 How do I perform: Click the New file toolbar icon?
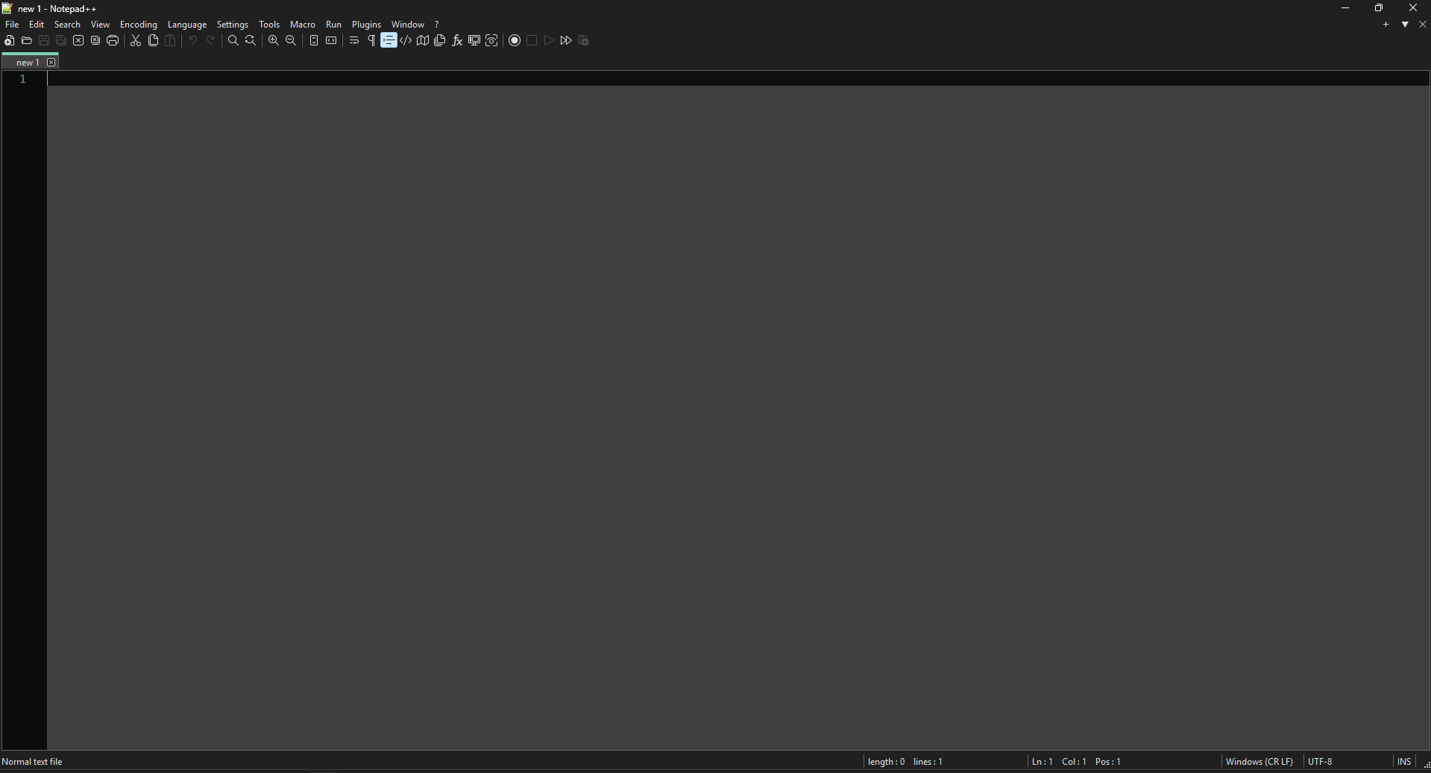coord(9,41)
